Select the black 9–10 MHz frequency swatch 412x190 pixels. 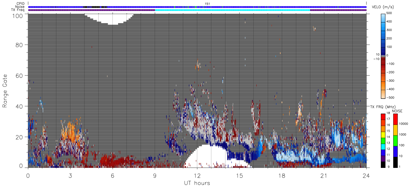coord(383,165)
